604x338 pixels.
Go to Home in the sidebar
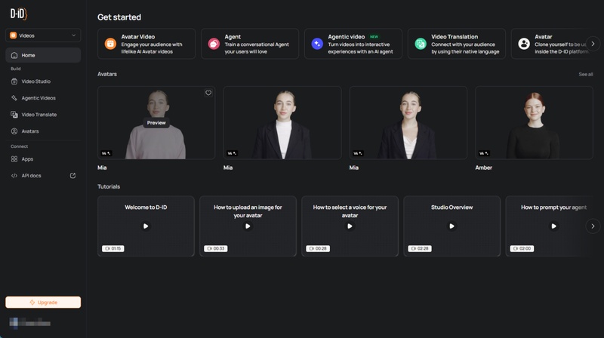pyautogui.click(x=43, y=55)
